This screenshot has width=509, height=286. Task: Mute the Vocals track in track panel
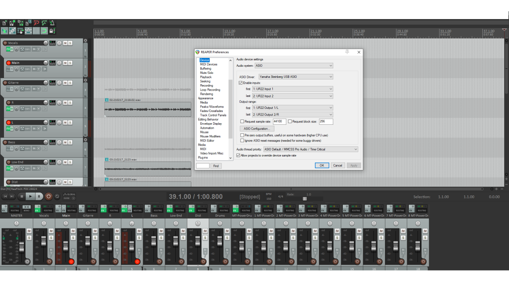pyautogui.click(x=65, y=43)
